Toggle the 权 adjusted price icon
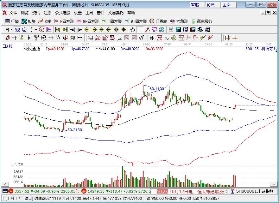Image resolution: width=279 pixels, height=203 pixels. point(41,30)
